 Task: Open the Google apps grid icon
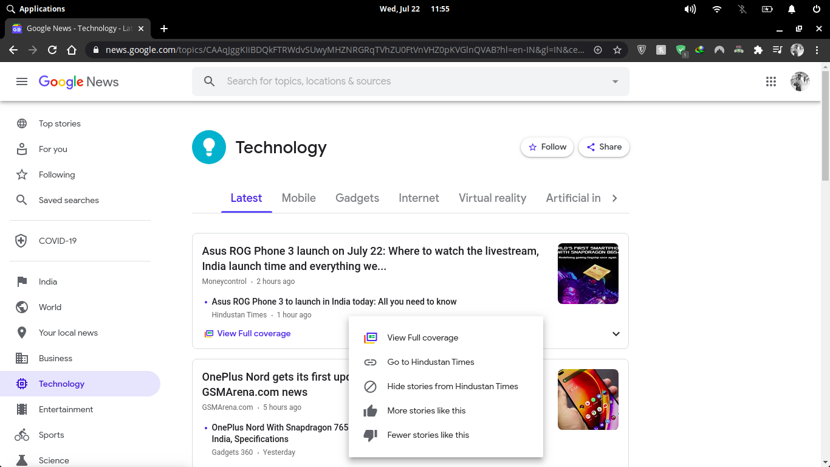(x=771, y=81)
